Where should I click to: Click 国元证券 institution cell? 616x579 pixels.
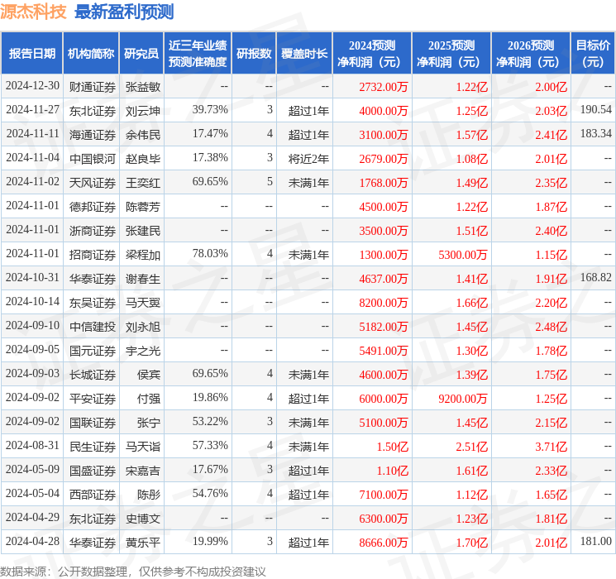pyautogui.click(x=93, y=351)
